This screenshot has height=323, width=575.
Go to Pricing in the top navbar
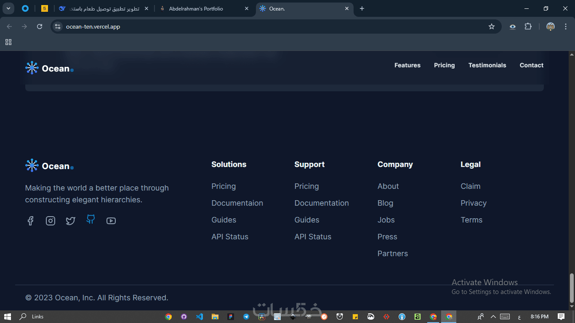tap(445, 65)
